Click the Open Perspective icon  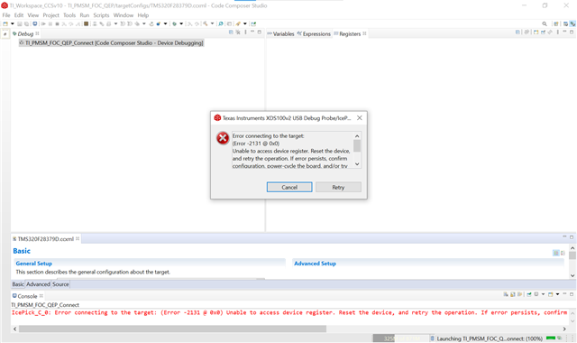pos(556,23)
